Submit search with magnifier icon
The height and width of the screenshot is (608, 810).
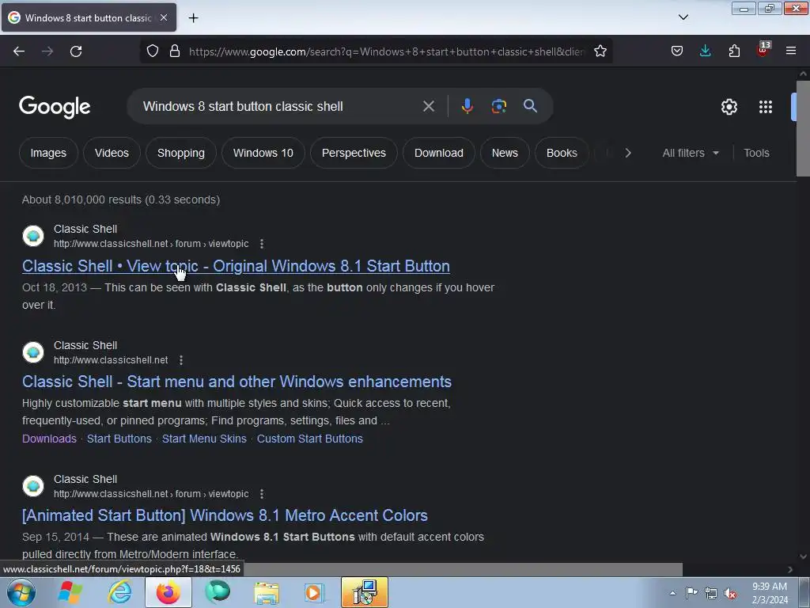click(x=530, y=106)
